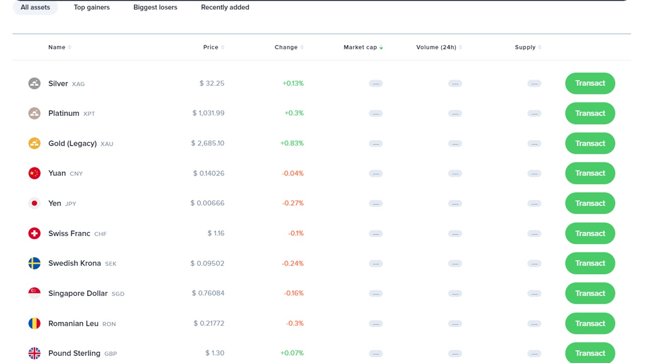
Task: Show Recently added assets tab
Action: point(225,8)
